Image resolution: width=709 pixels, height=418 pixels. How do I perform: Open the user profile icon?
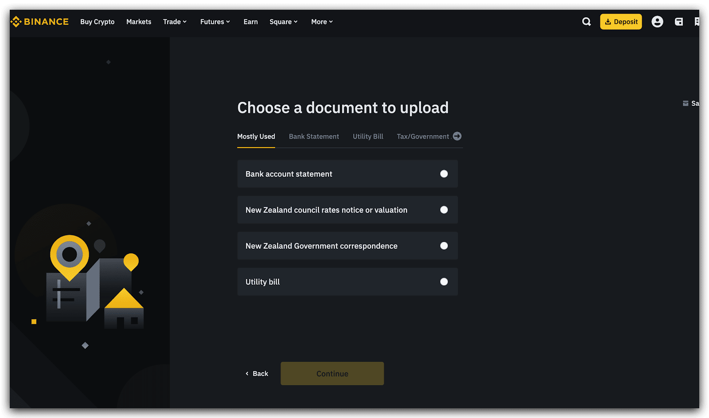pos(657,22)
